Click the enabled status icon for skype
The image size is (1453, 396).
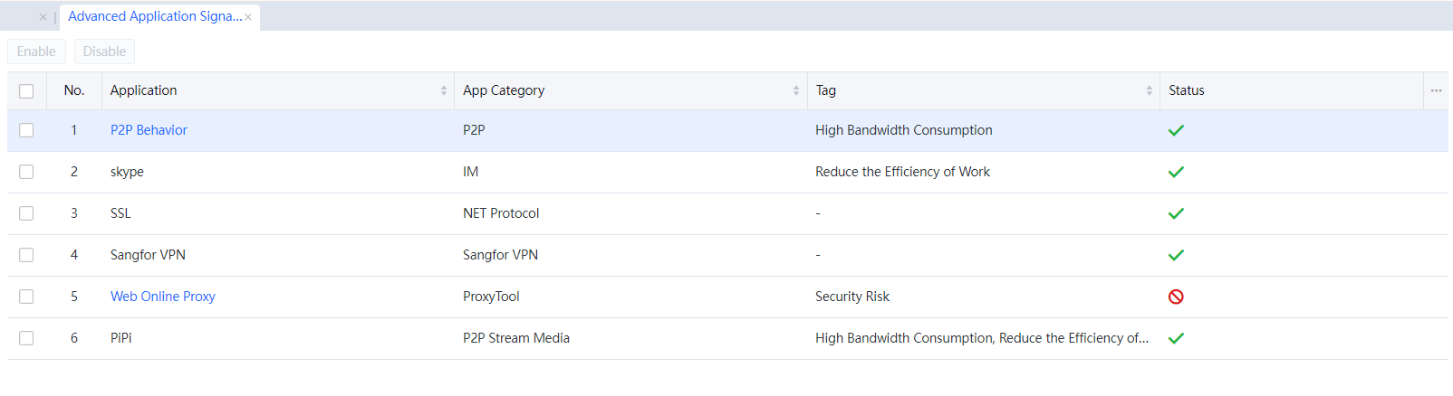[1176, 172]
